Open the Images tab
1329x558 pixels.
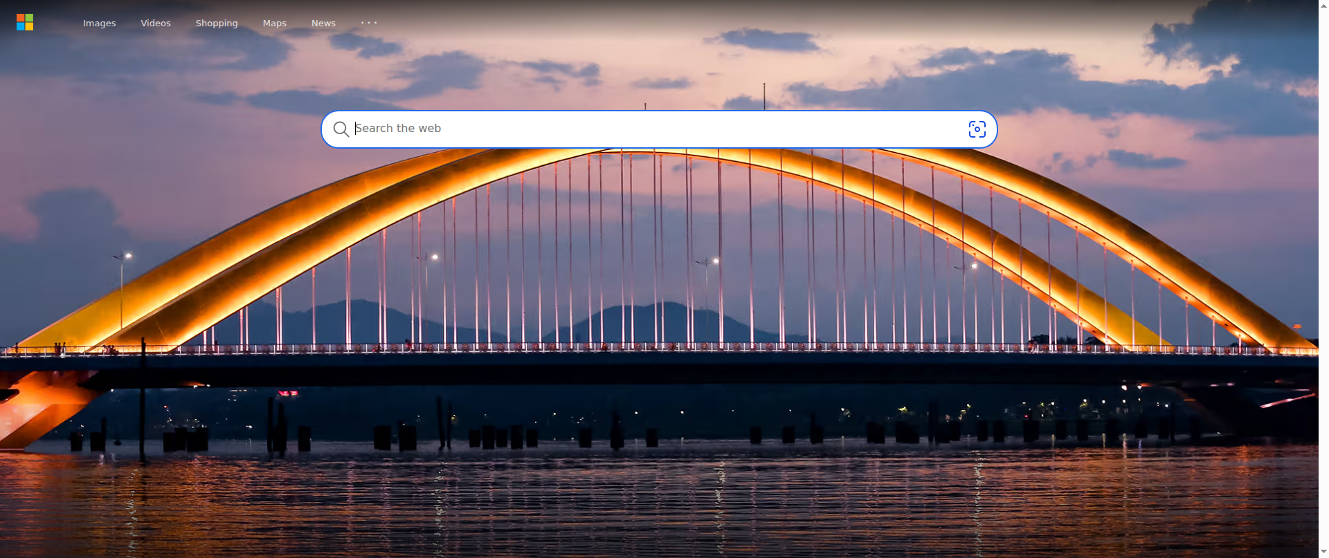(100, 23)
